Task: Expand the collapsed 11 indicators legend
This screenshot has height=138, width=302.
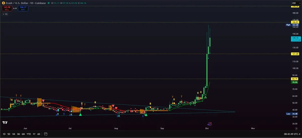Action: [x=5, y=14]
